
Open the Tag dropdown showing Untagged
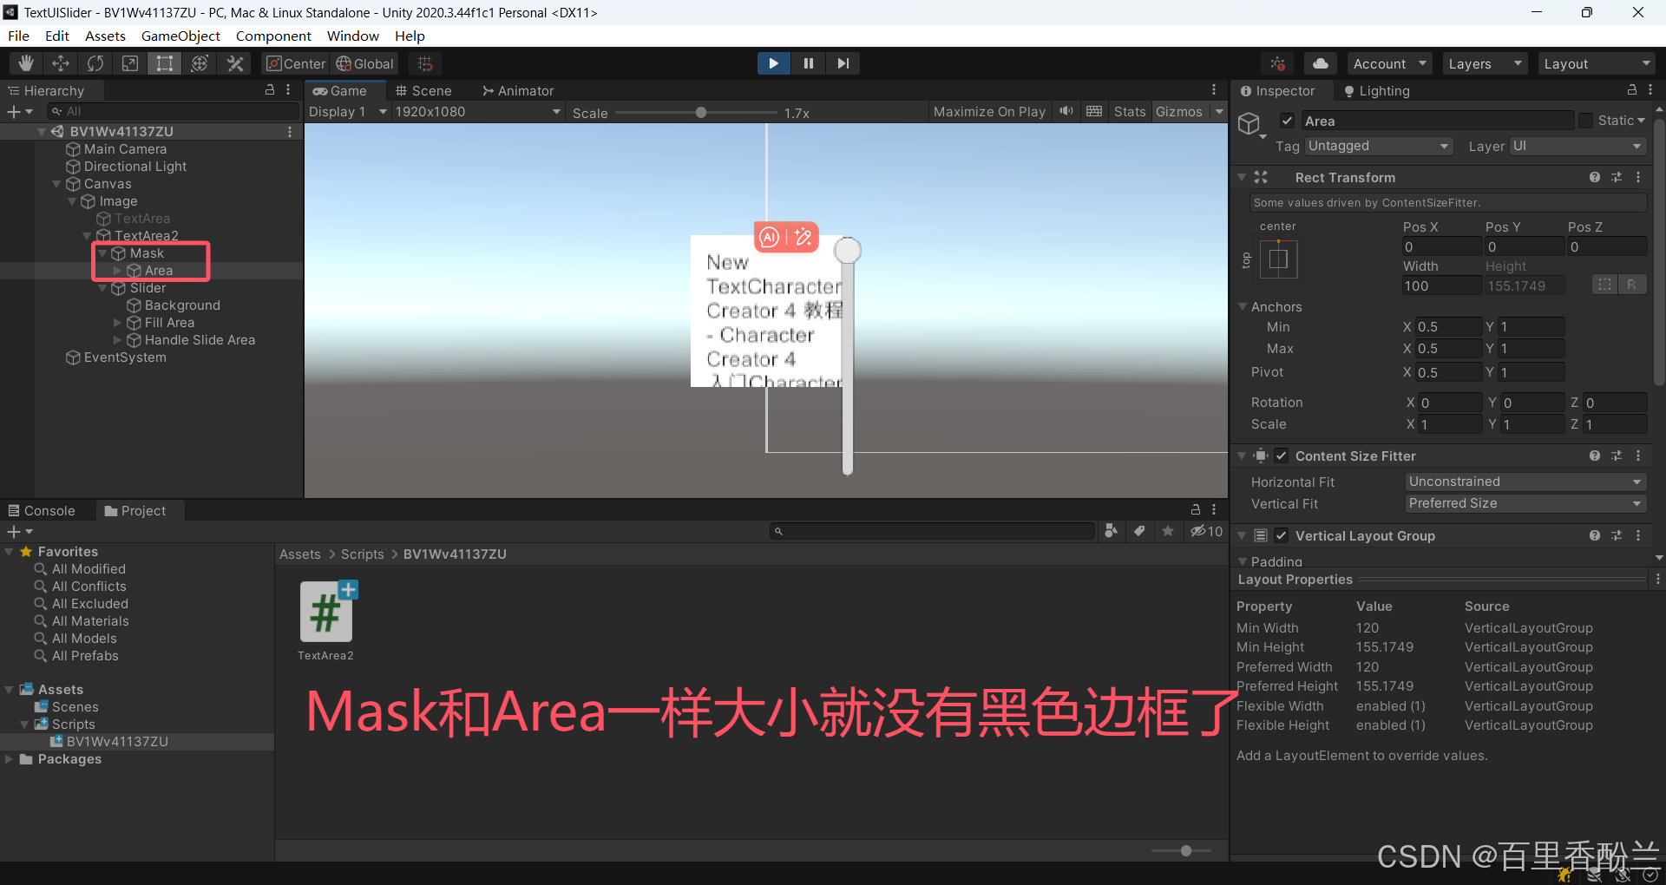(1378, 146)
